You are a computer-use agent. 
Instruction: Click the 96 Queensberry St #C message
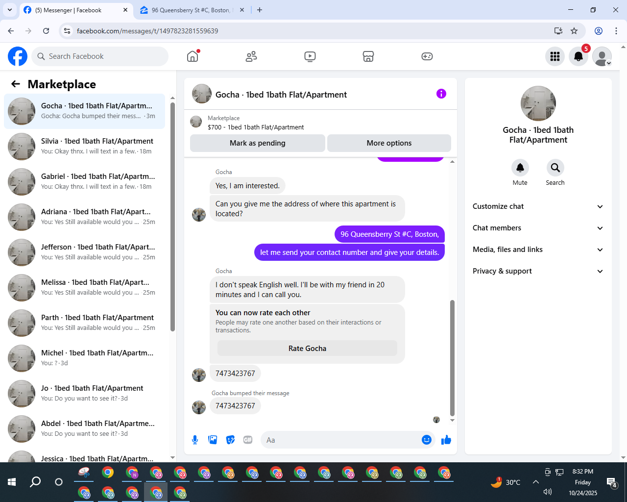[389, 234]
